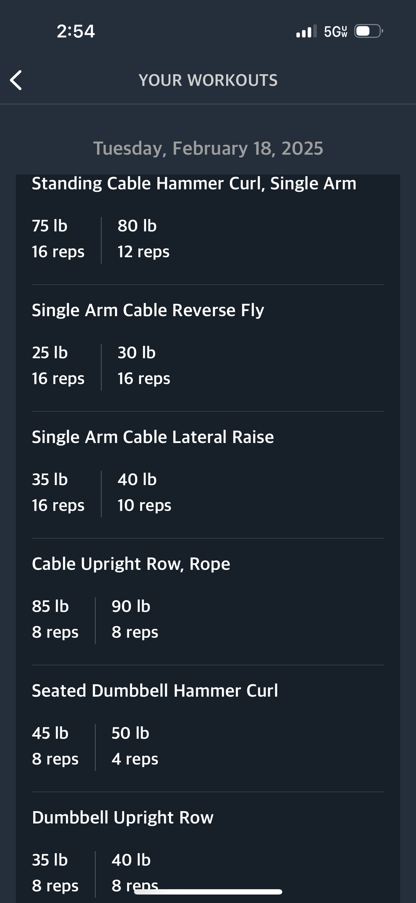Open Single Arm Cable Reverse Fly exercise
Viewport: 416px width, 903px height.
point(148,310)
